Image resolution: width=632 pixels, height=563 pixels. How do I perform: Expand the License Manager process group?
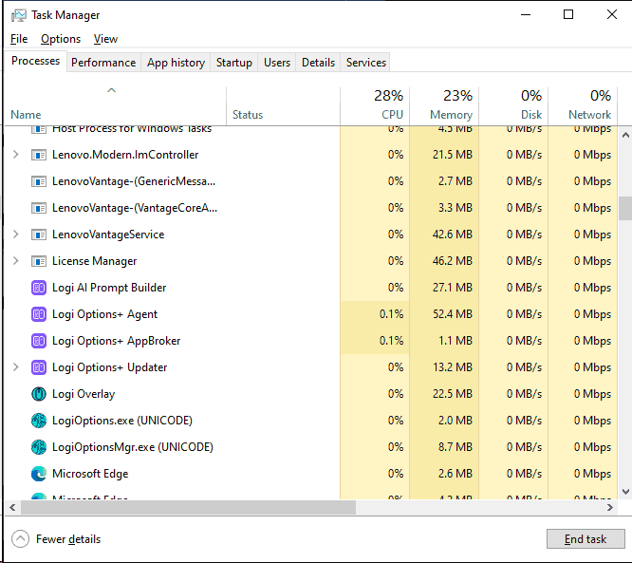(x=16, y=261)
